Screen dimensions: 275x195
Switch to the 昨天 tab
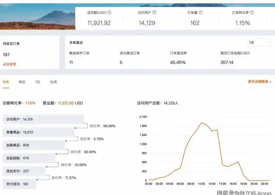22,82
